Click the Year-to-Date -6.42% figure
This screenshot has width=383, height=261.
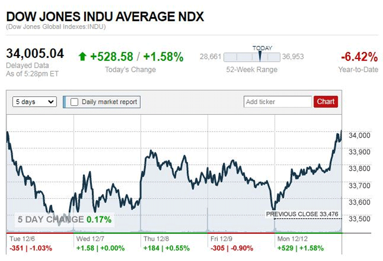point(359,57)
